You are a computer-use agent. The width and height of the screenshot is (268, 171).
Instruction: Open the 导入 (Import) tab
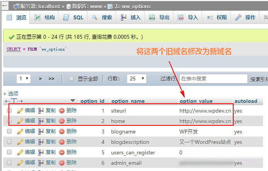(x=188, y=17)
